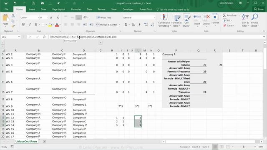Apply Comma Style format

coord(139,25)
